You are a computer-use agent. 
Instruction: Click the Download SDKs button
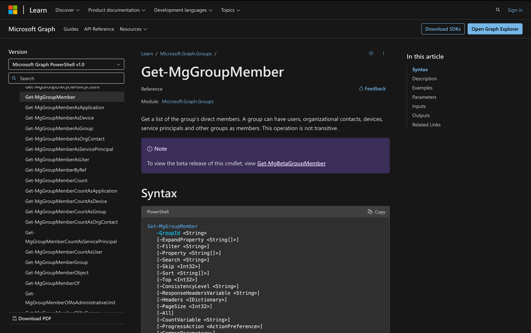443,29
